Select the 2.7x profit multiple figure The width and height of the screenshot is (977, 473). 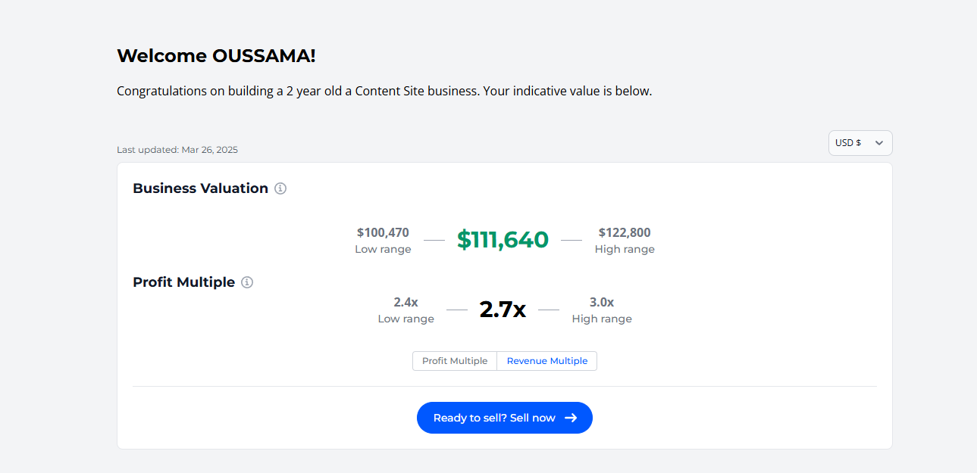click(x=503, y=310)
